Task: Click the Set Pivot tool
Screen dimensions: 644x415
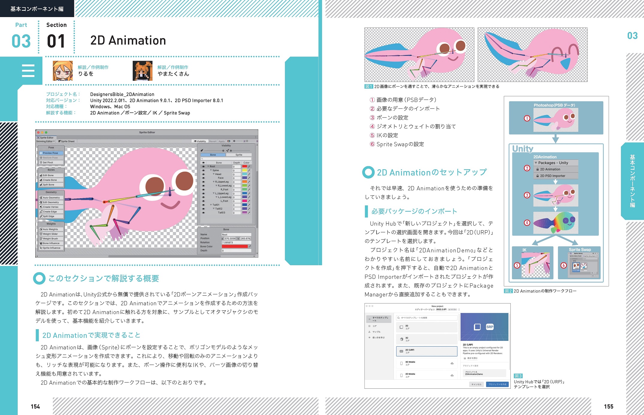Action: (51, 163)
